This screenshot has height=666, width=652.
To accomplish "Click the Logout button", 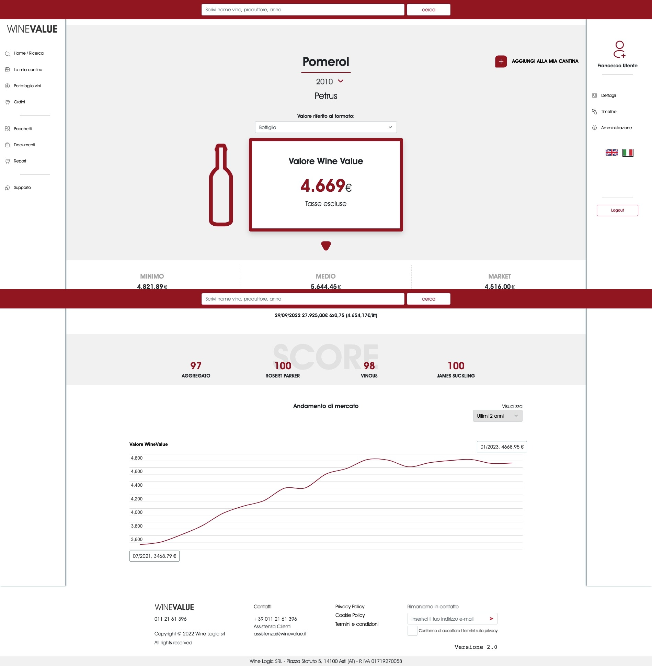I will [x=617, y=210].
